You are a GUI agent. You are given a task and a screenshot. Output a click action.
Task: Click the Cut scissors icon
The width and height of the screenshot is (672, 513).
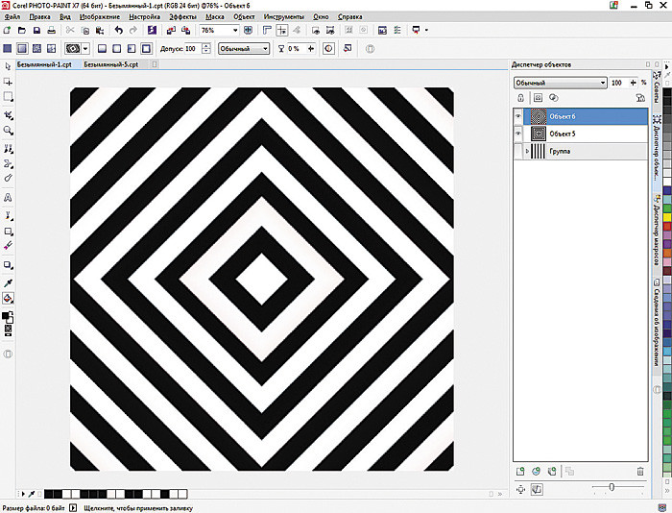point(70,31)
